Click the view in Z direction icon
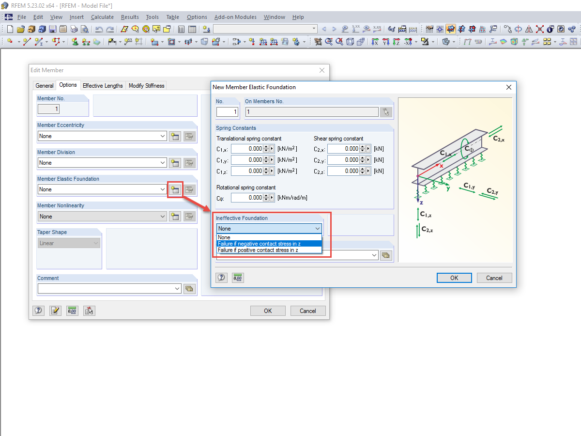This screenshot has width=581, height=436. tap(396, 42)
